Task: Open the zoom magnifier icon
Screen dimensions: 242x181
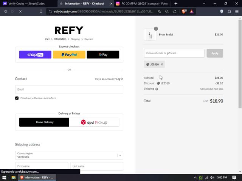Action: click(x=167, y=11)
